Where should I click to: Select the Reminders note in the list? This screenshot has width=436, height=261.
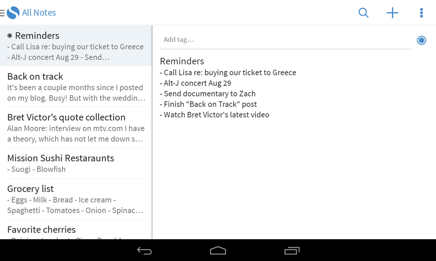coord(76,45)
